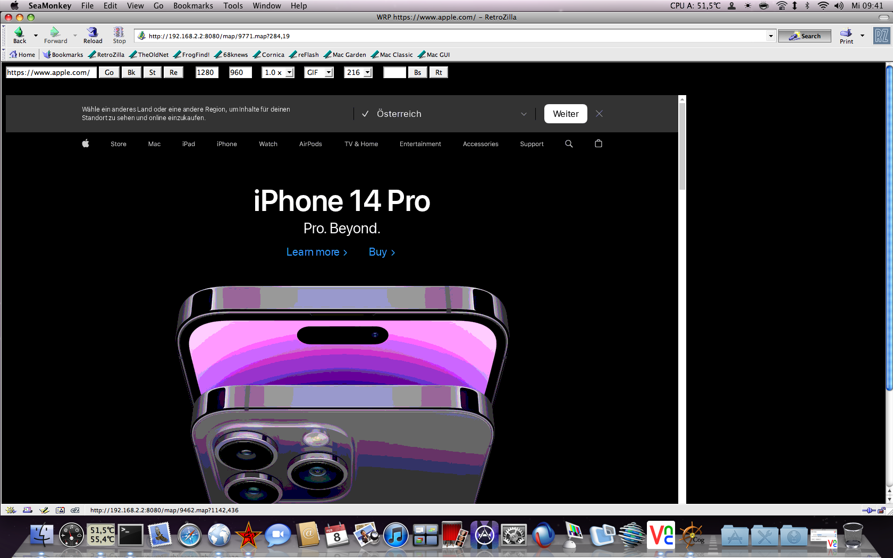Click the Rt button in WRP bar

pos(439,72)
